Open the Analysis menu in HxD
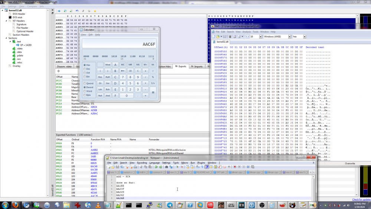Image resolution: width=371 pixels, height=209 pixels. [x=246, y=32]
